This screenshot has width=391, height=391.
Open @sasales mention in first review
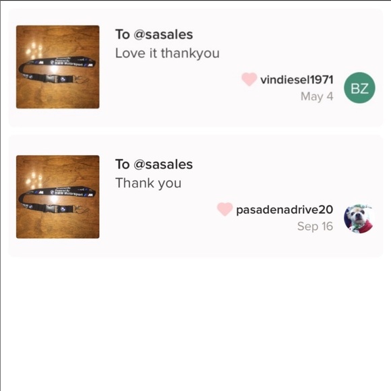(163, 34)
